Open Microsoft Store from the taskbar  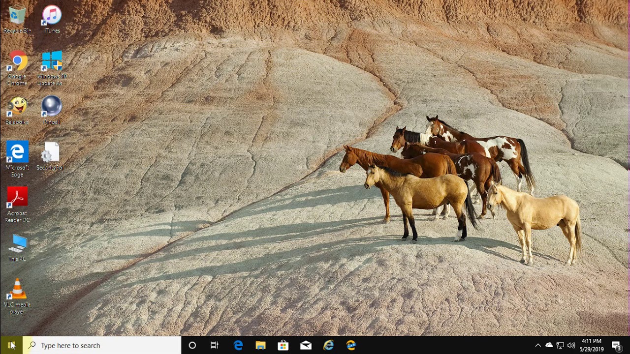283,345
